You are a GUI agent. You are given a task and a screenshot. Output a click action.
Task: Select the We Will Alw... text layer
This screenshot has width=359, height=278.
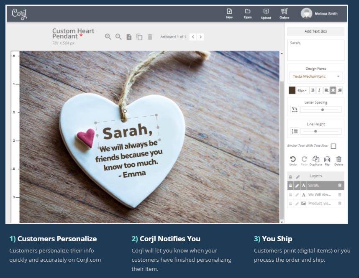click(x=316, y=195)
